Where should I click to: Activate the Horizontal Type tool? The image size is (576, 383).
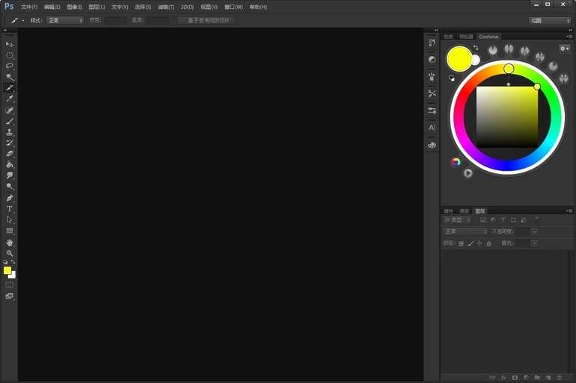coord(10,209)
